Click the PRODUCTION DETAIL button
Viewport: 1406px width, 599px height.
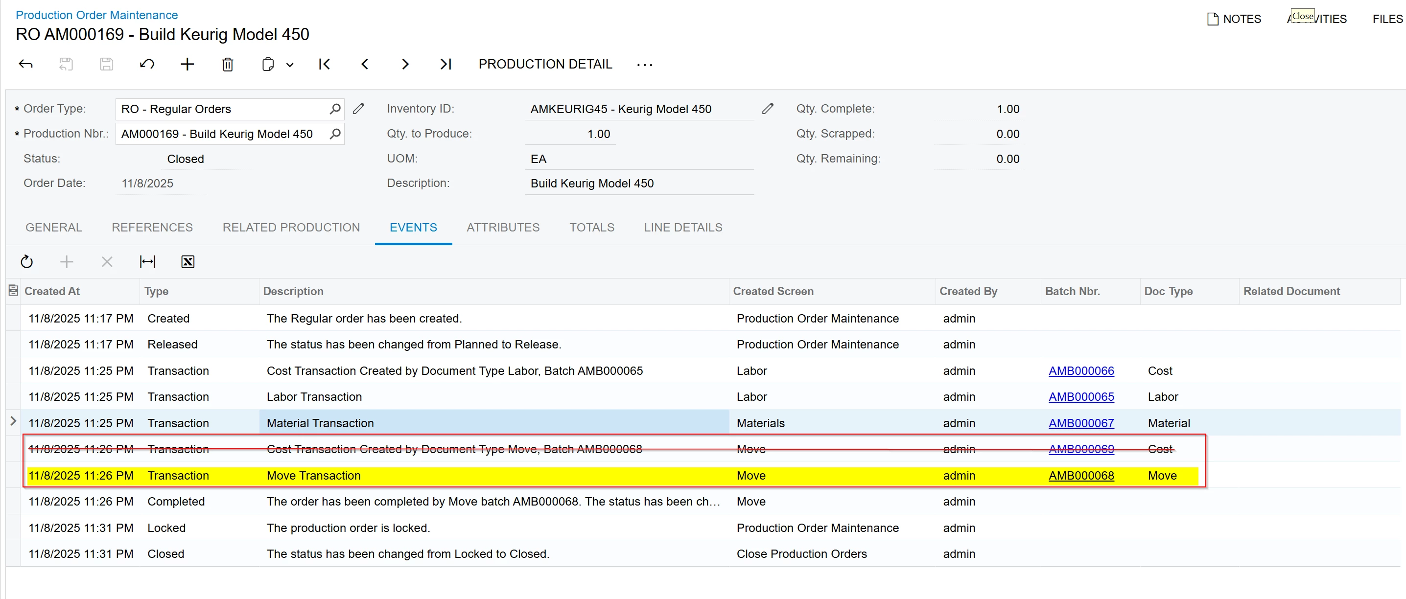click(545, 65)
